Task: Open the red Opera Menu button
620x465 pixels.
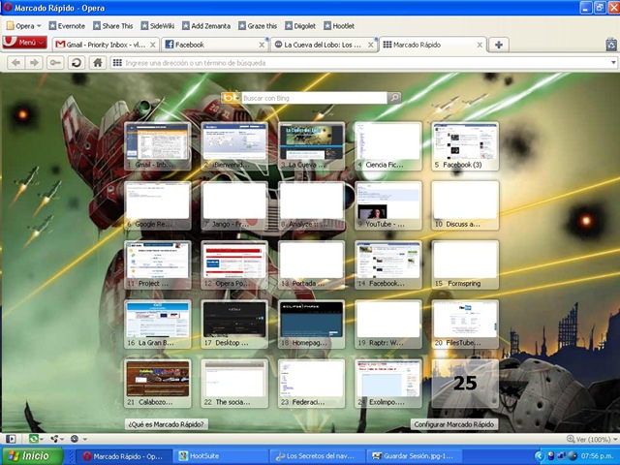Action: pyautogui.click(x=23, y=44)
